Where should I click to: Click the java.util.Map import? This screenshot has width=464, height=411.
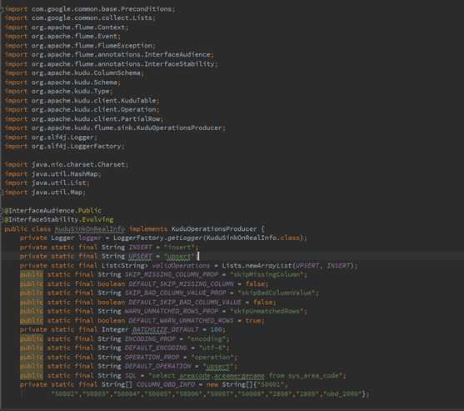pyautogui.click(x=45, y=193)
